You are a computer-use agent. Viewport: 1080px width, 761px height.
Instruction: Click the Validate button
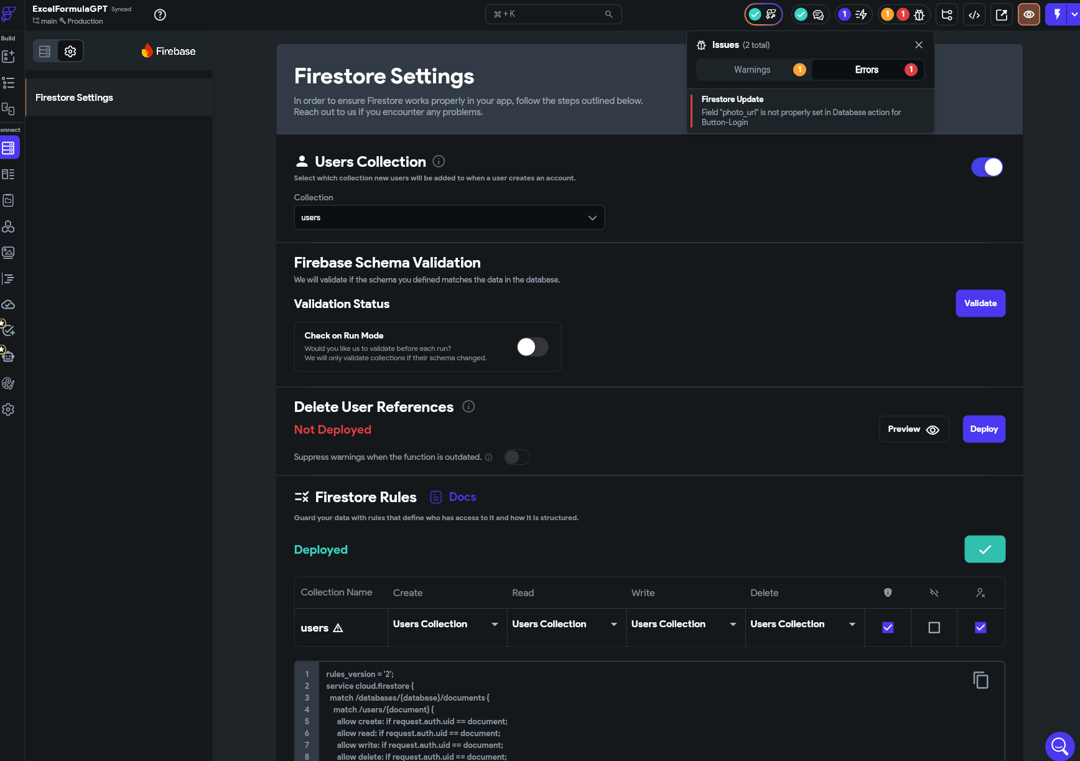pyautogui.click(x=980, y=304)
